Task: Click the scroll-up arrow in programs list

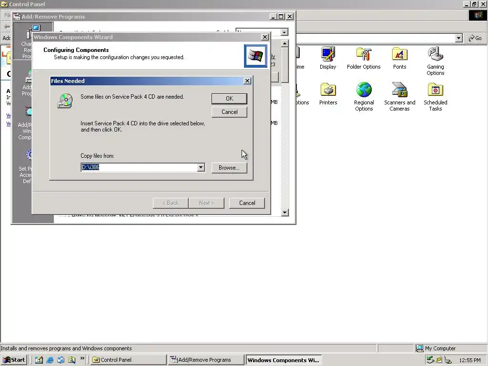Action: pyautogui.click(x=285, y=43)
